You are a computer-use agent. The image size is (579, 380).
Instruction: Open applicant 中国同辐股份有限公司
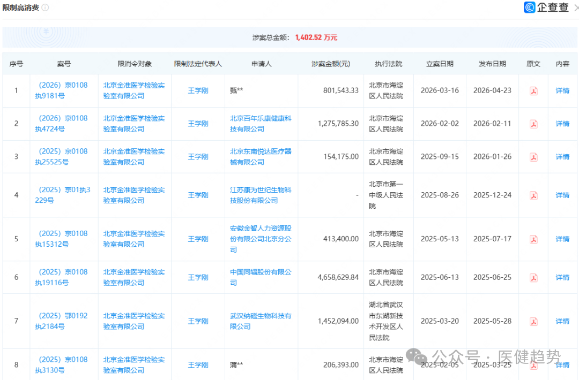coord(261,278)
